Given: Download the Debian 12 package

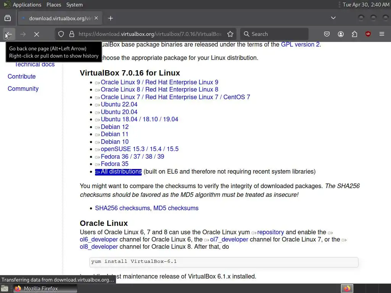Looking at the screenshot, I should [115, 127].
